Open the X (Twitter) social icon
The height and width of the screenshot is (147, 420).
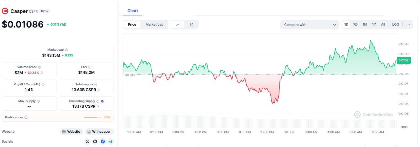[87, 141]
